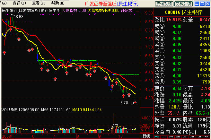Screen dimensions: 211x139
Task: Select the 卖⑤ 4.08 ask row
Action: pyautogui.click(x=182, y=26)
